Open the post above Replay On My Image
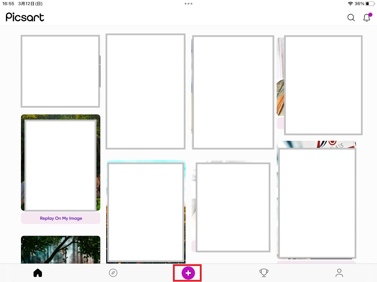This screenshot has width=377, height=282. pyautogui.click(x=60, y=164)
